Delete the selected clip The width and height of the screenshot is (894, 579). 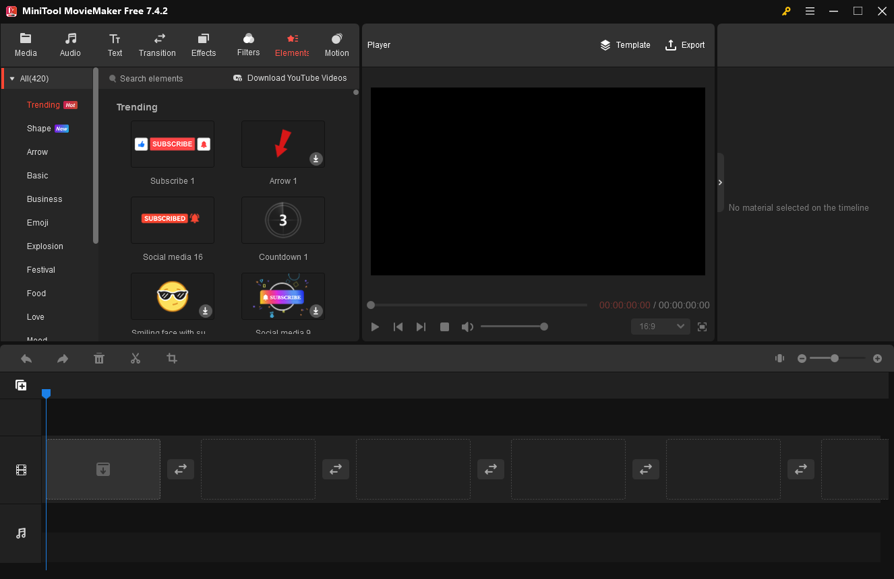(99, 359)
